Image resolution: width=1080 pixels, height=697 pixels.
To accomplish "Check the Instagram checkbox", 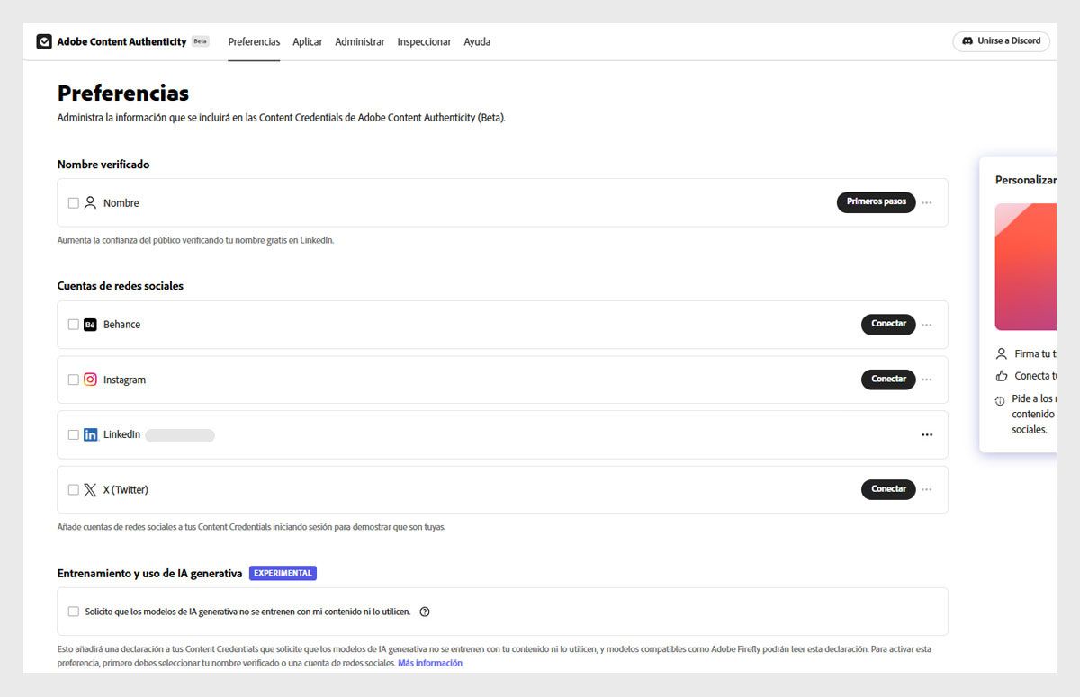I will pyautogui.click(x=74, y=380).
